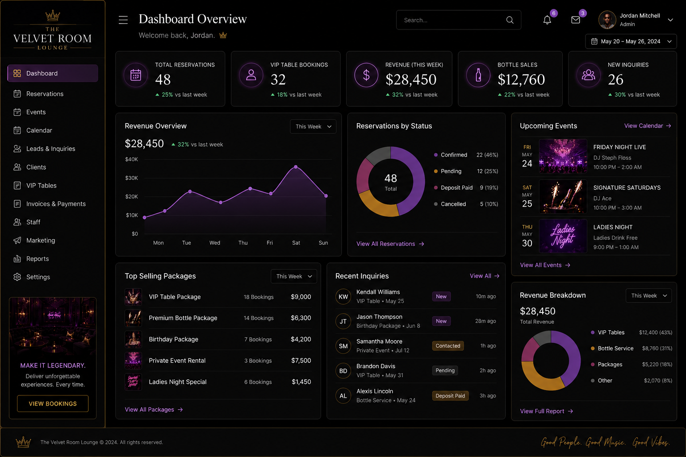Click the AL avatar for Alexis Lincoln
The image size is (686, 457).
(343, 396)
